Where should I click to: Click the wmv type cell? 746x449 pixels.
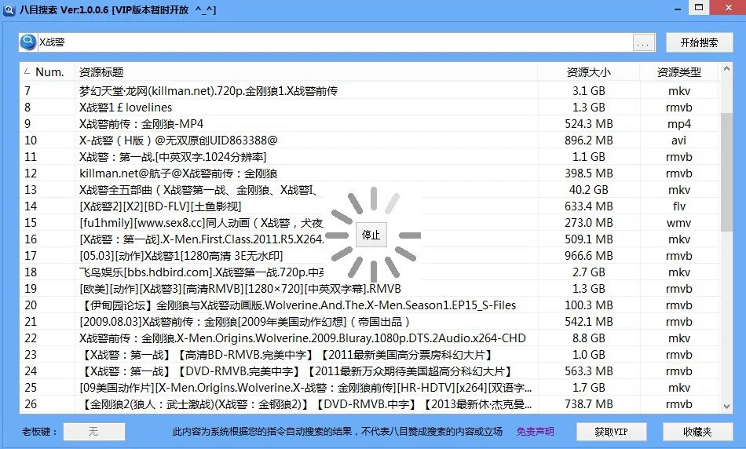click(x=679, y=223)
